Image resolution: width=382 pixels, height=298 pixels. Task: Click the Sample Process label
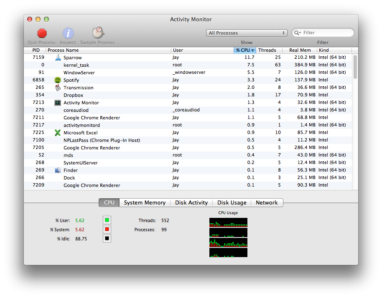coord(97,43)
